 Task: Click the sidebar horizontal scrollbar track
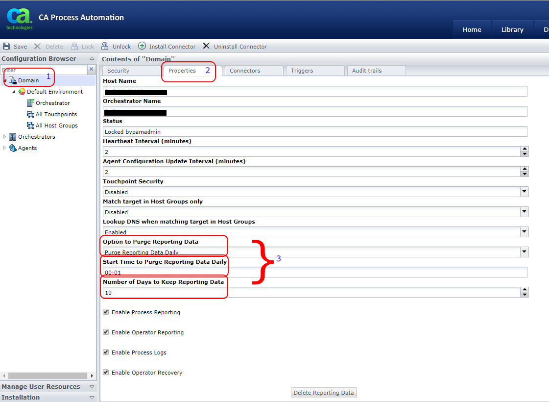point(48,376)
